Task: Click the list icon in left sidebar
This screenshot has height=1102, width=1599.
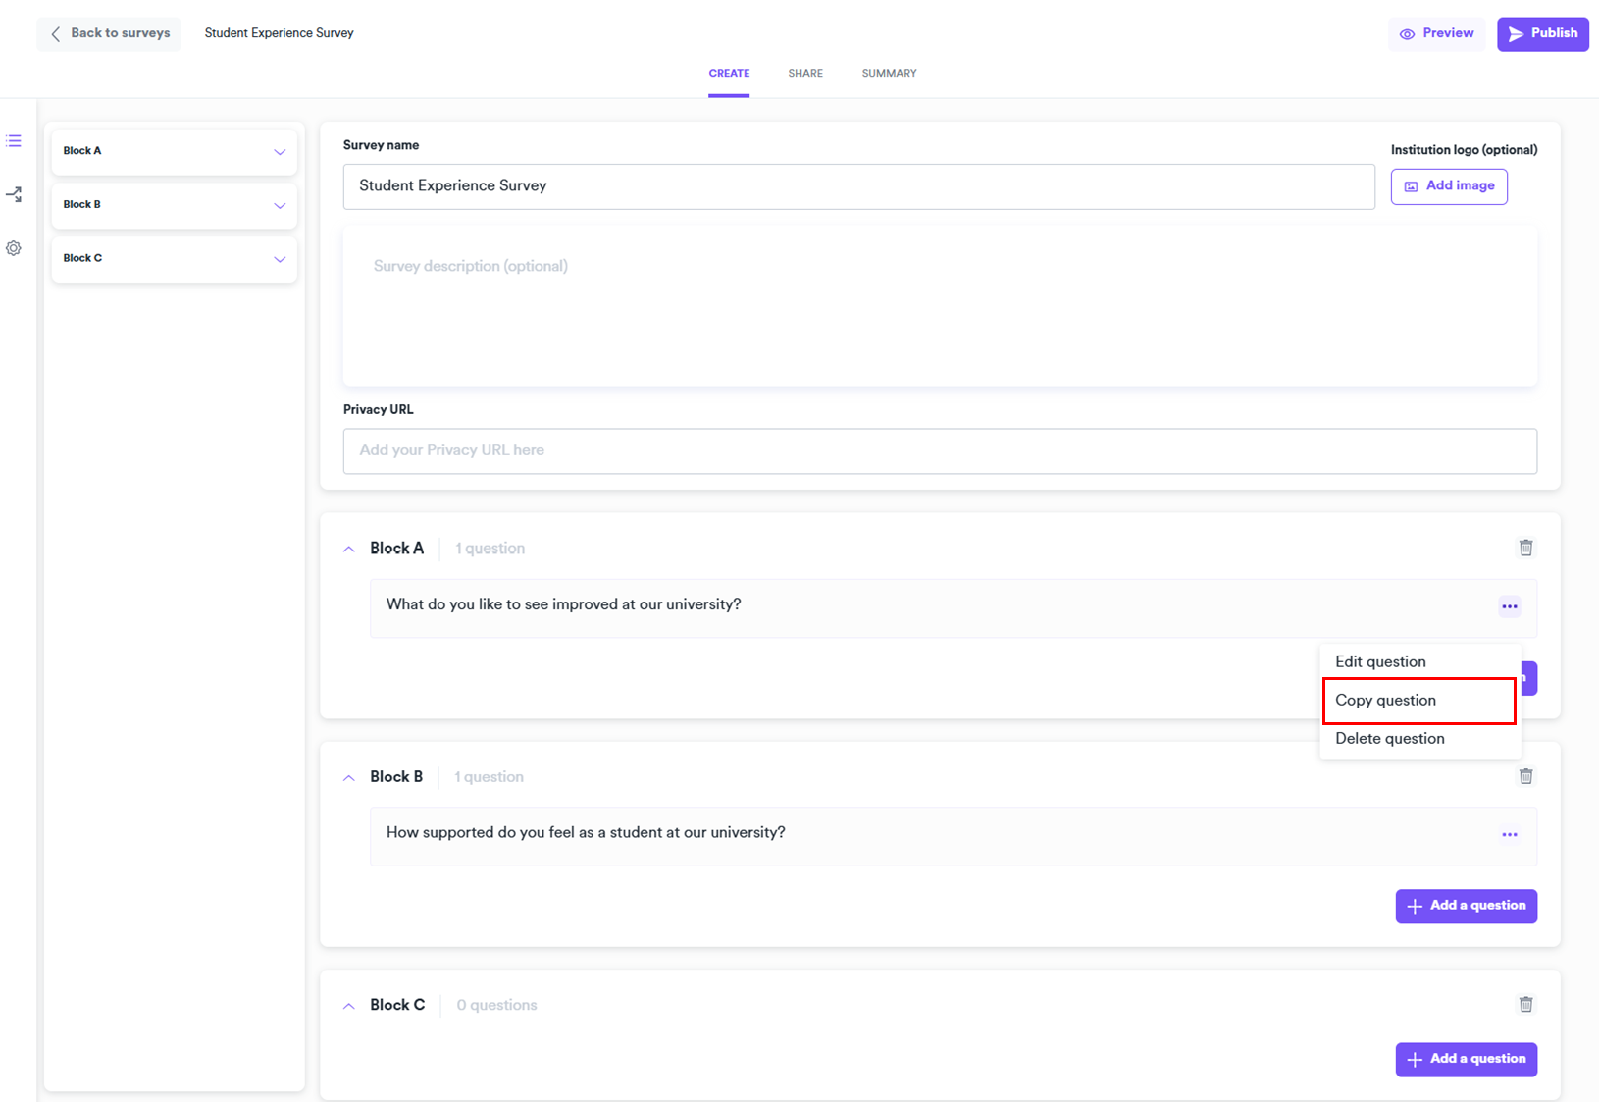Action: pos(14,141)
